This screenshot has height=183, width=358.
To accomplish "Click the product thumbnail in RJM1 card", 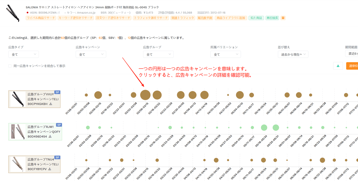I will click(x=18, y=132).
